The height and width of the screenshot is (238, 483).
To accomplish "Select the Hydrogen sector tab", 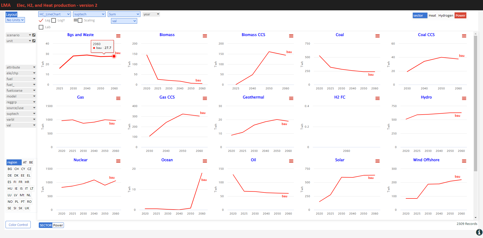I will (446, 15).
